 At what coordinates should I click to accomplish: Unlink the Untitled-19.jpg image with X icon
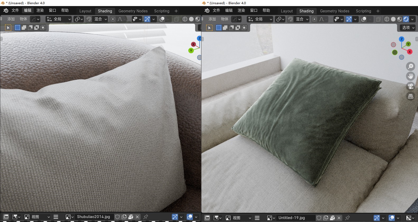click(x=339, y=218)
